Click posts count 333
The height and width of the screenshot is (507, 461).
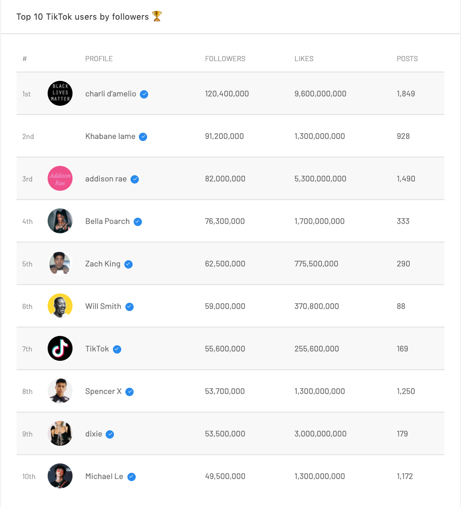coord(403,221)
